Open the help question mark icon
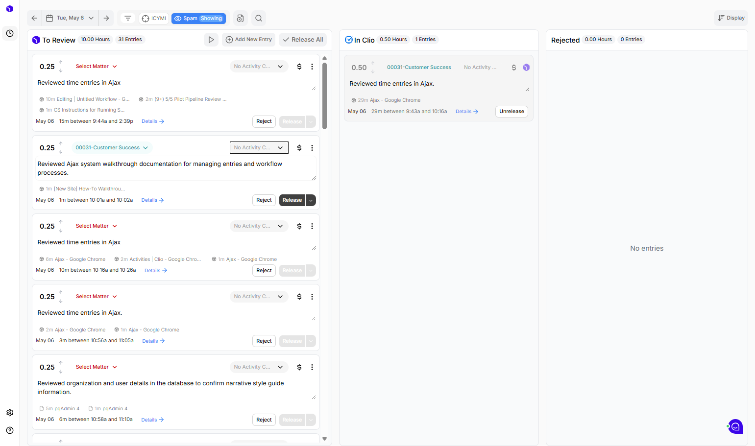This screenshot has height=446, width=755. coord(10,430)
